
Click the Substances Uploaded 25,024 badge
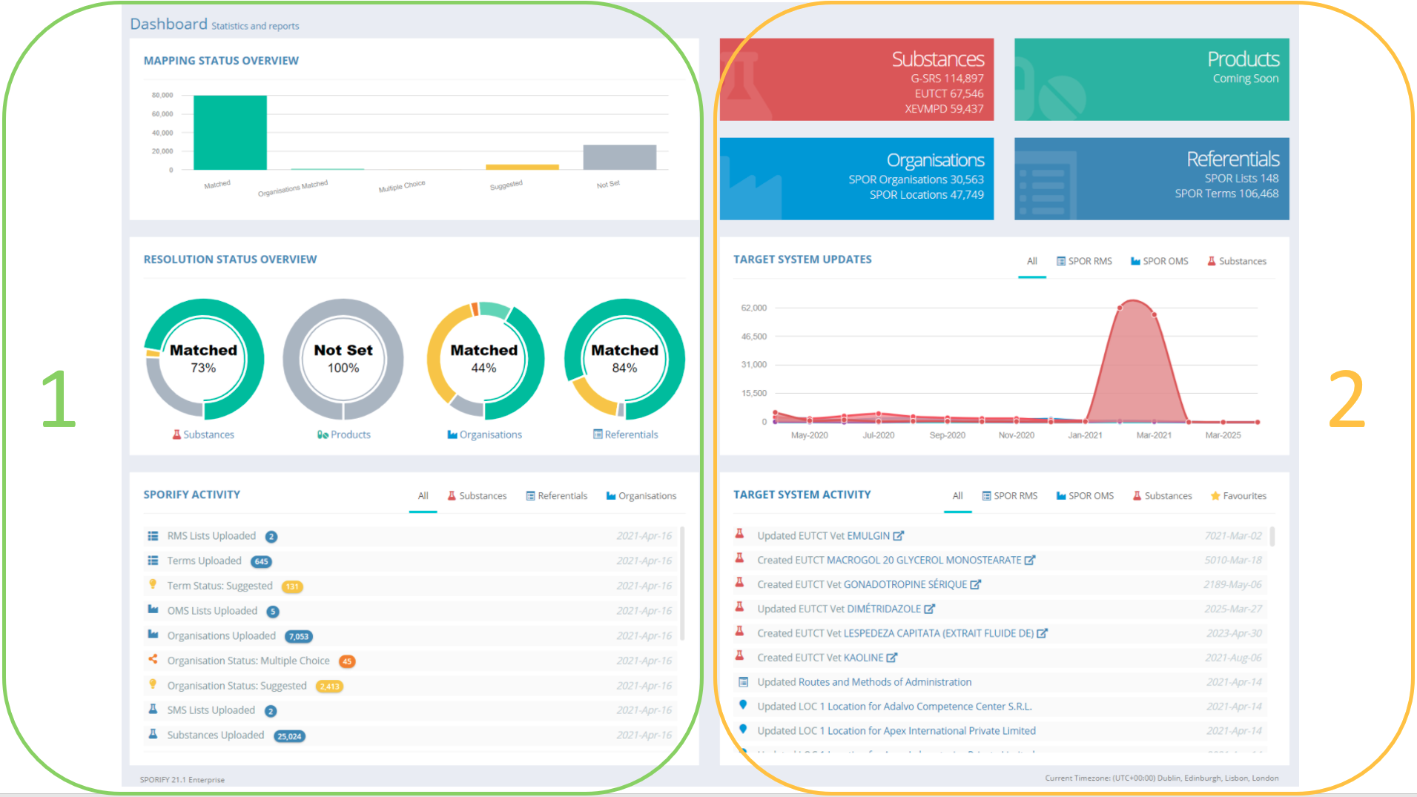289,736
